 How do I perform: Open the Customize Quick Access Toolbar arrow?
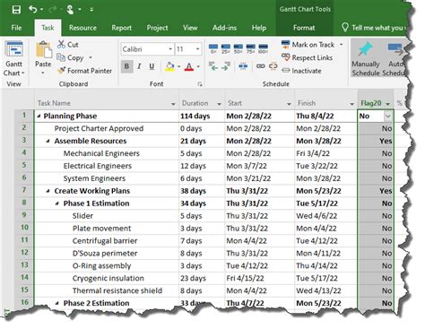pyautogui.click(x=91, y=10)
